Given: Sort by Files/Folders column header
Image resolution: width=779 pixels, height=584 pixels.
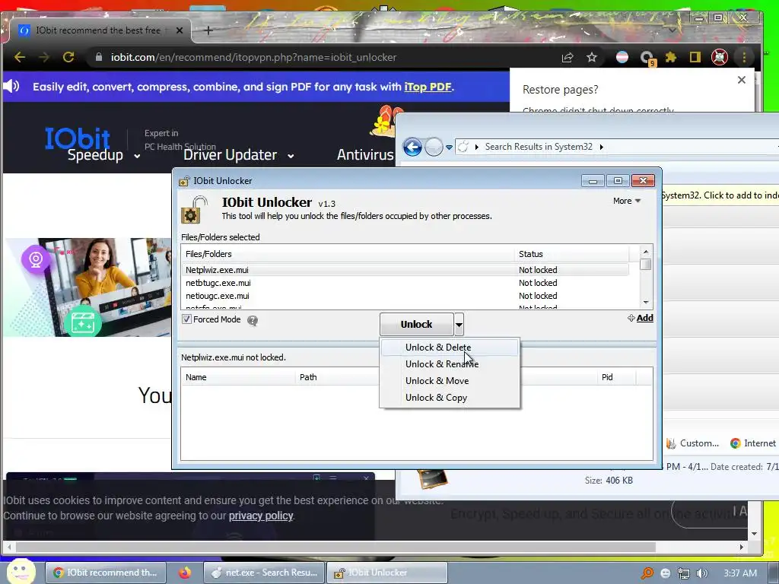Looking at the screenshot, I should [348, 254].
